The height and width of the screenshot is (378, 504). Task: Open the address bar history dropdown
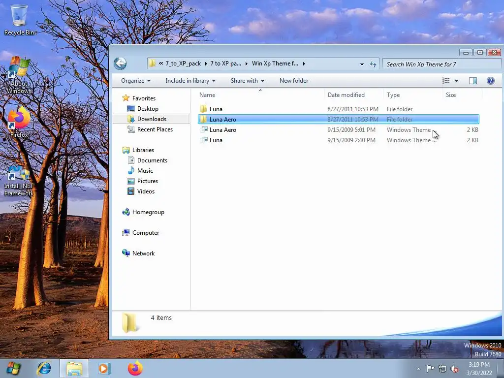point(362,64)
